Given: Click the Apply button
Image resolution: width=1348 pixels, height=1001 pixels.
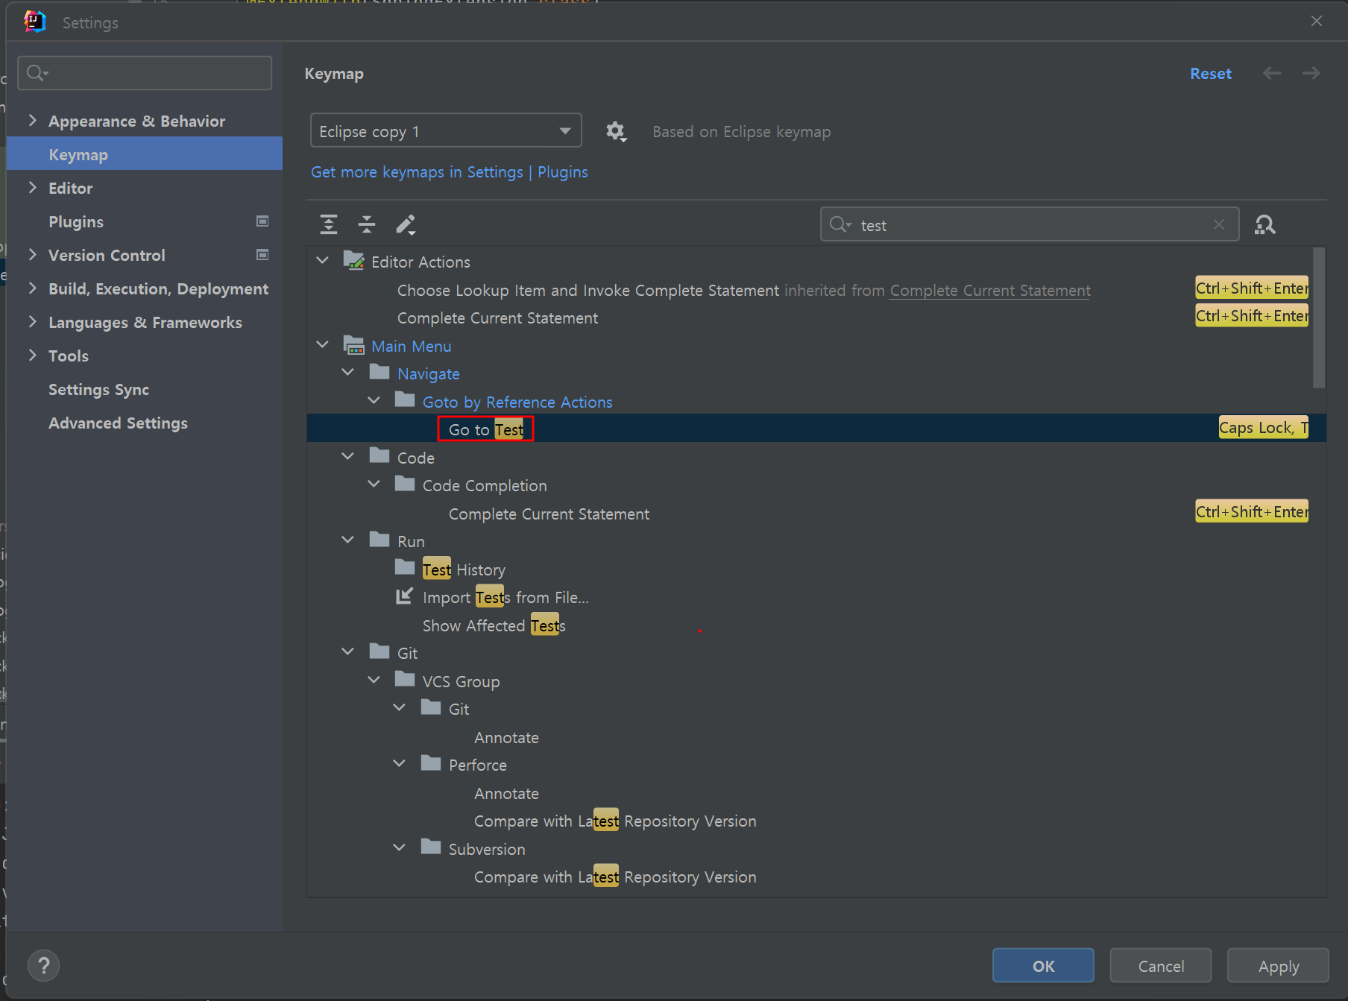Looking at the screenshot, I should (1279, 966).
